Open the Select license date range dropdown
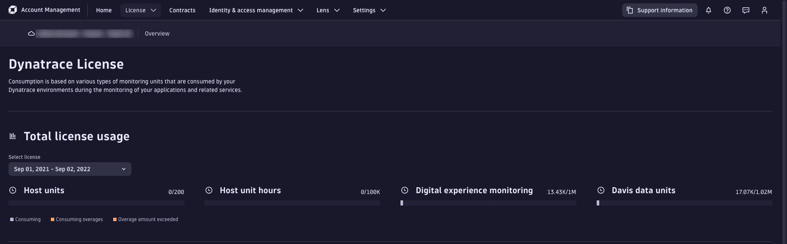 (70, 169)
